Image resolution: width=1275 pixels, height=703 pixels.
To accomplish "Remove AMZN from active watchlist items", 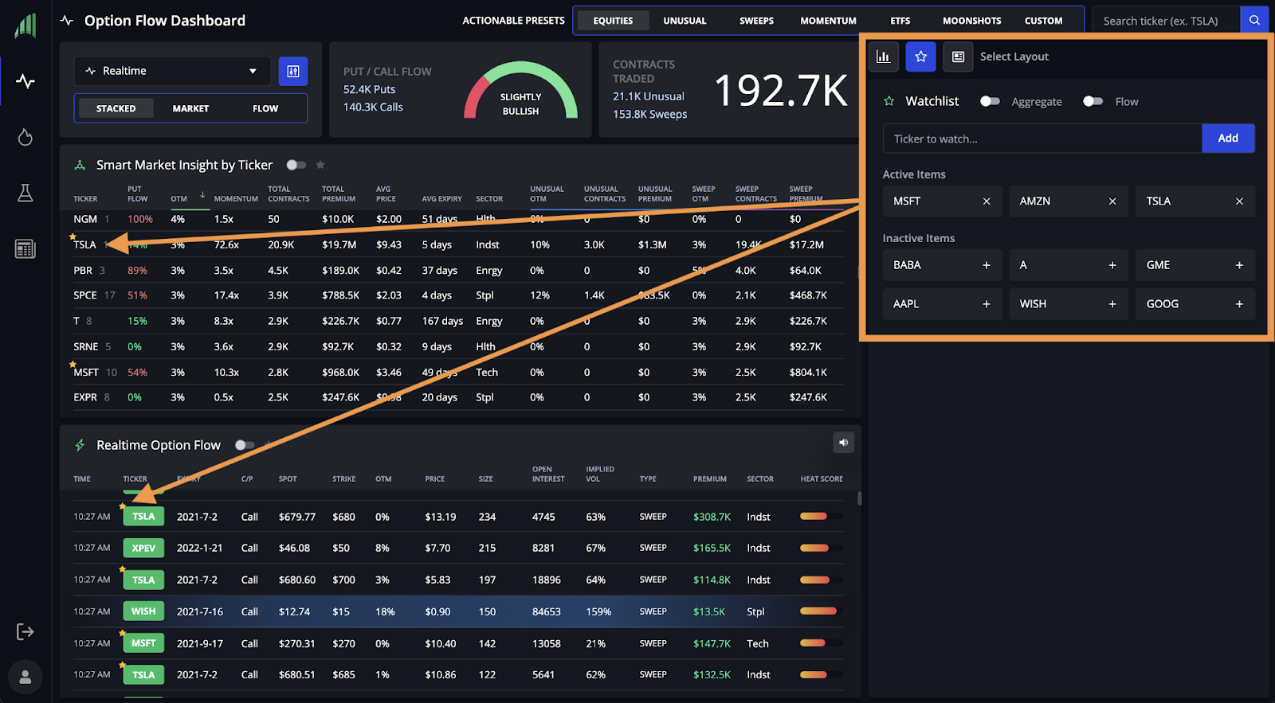I will 1112,201.
